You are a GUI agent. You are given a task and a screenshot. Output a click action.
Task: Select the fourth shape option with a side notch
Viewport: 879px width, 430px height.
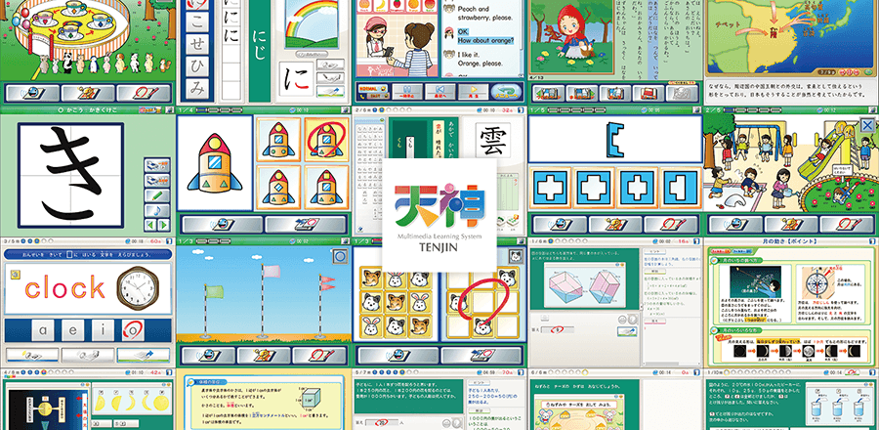click(x=680, y=188)
